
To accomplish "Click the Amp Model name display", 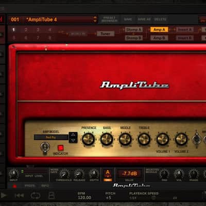I will [x=51, y=138].
